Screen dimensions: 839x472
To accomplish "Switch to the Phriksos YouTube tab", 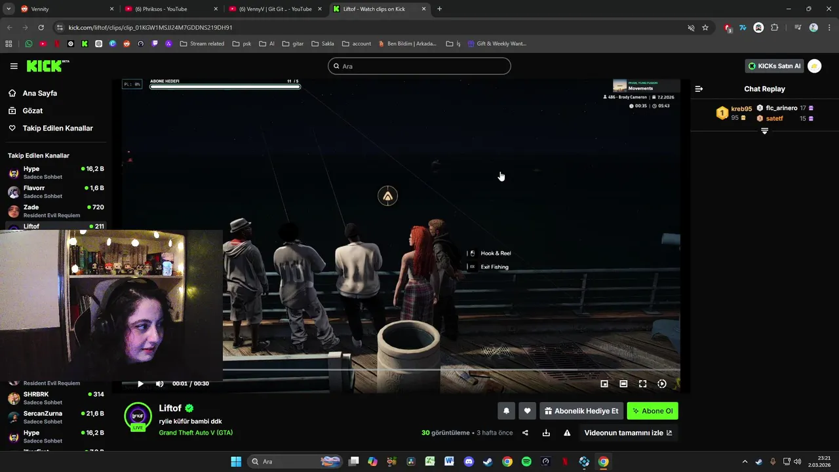I will (x=170, y=9).
